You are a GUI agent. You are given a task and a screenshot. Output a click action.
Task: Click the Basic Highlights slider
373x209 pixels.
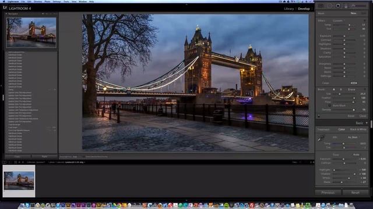[344, 170]
